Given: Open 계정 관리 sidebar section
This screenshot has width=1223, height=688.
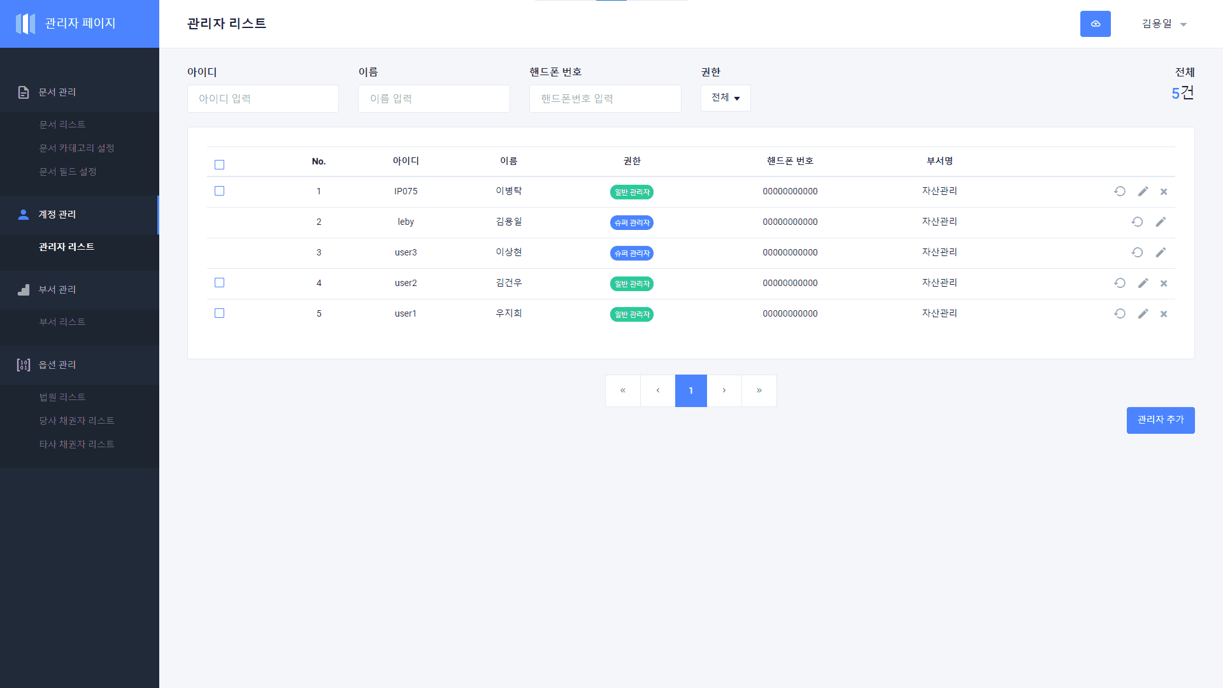Looking at the screenshot, I should point(80,215).
